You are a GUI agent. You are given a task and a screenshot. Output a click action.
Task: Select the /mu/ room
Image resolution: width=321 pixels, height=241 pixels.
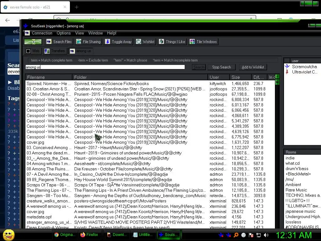(x=289, y=179)
